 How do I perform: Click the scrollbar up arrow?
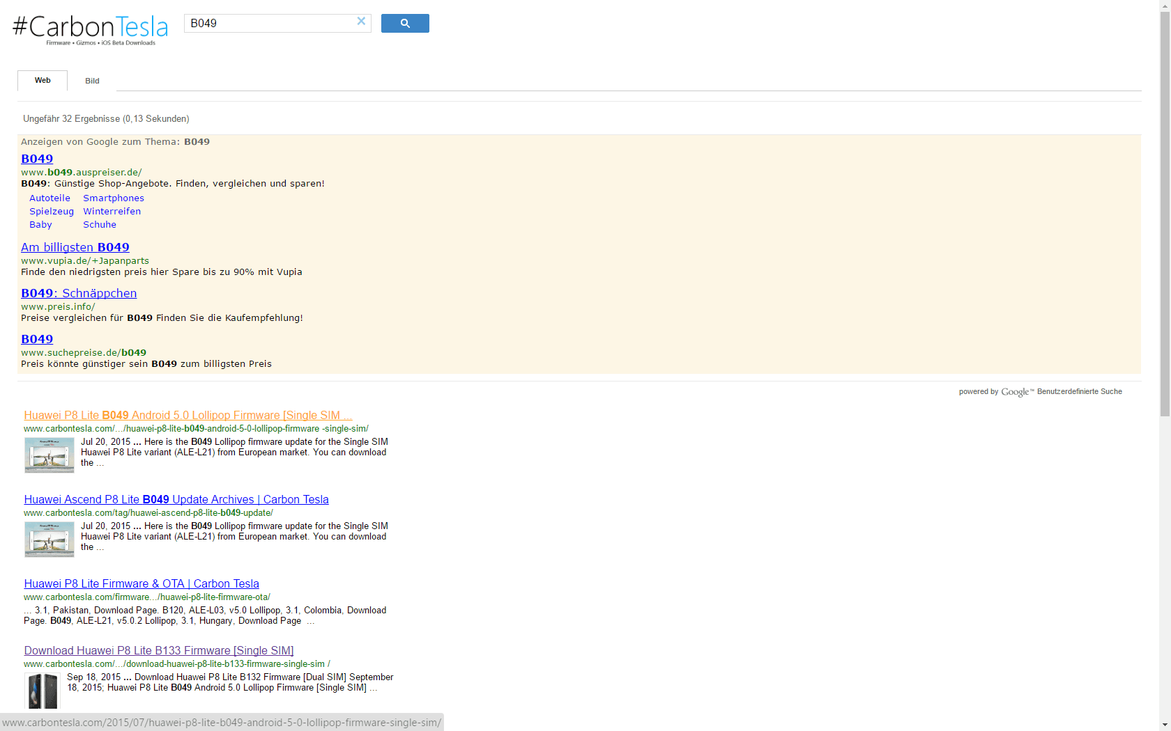tap(1165, 6)
